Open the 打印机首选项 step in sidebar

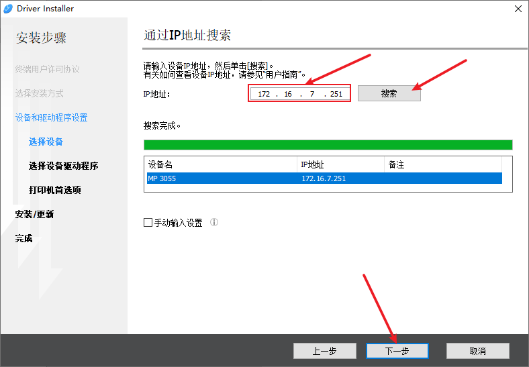55,190
